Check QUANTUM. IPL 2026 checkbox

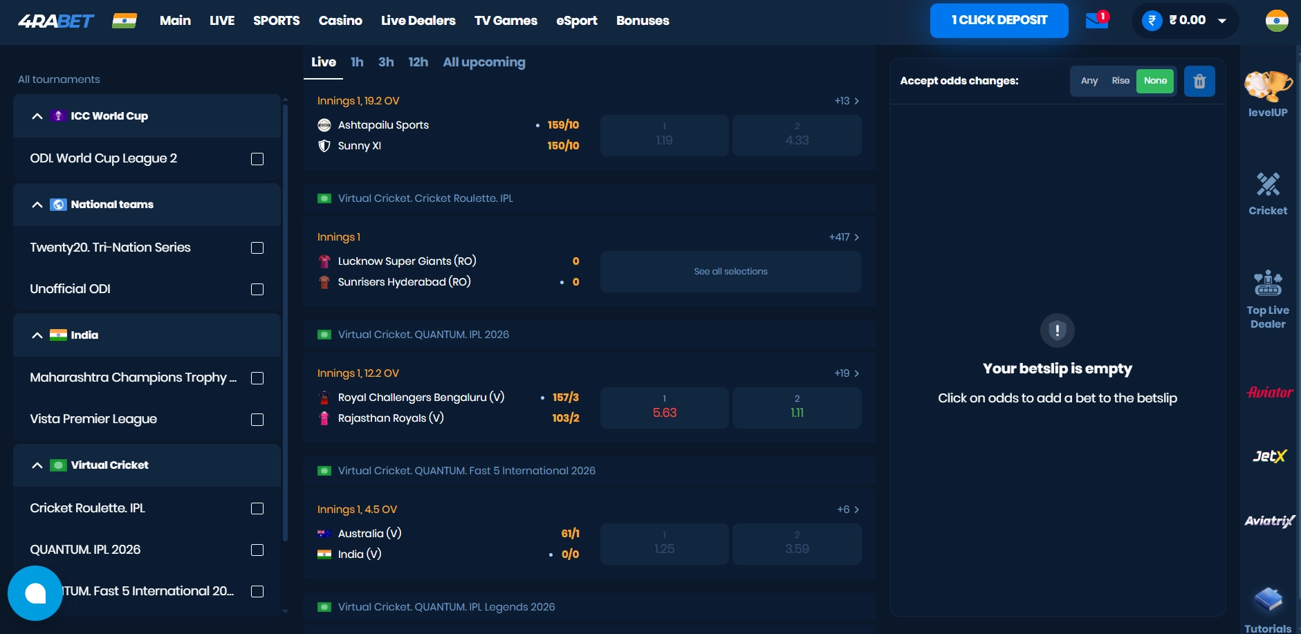coord(257,550)
